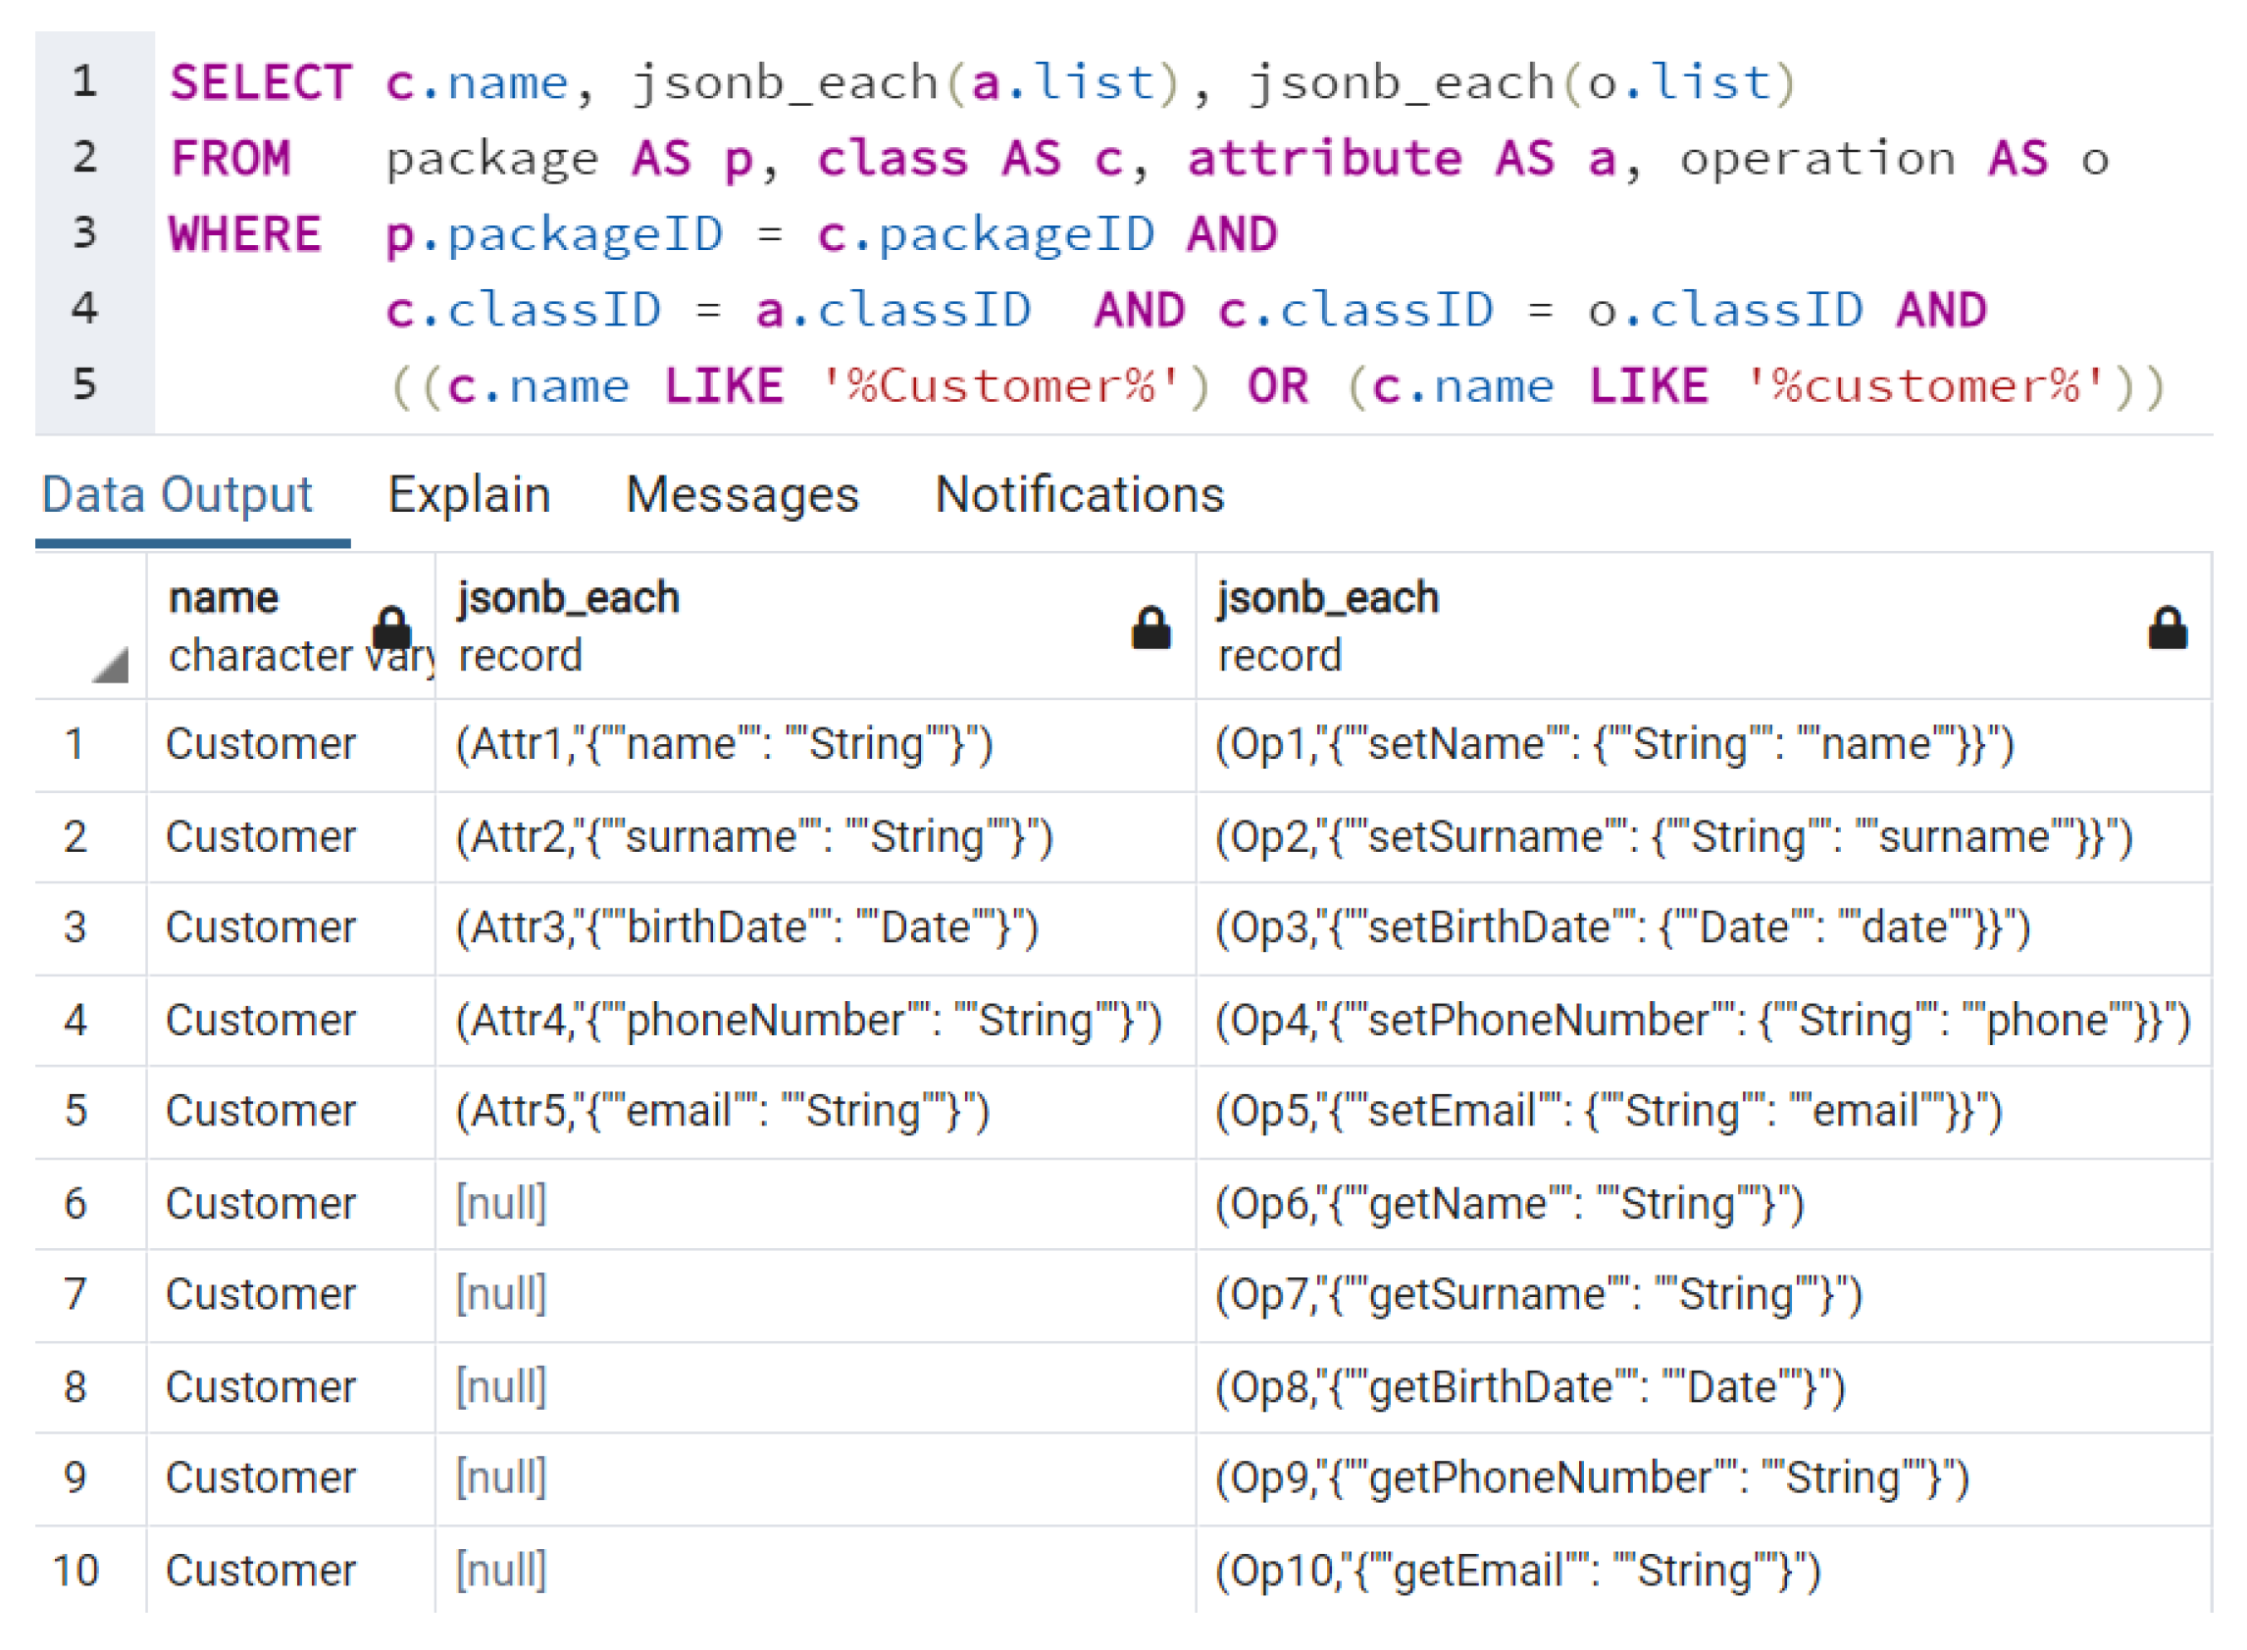Click the null cell in row 6
Screen dimensions: 2247x1650
(x=501, y=1204)
